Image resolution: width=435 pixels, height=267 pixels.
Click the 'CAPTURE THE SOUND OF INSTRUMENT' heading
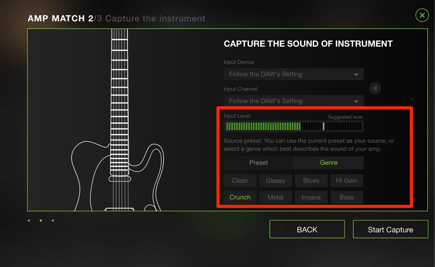pos(308,44)
